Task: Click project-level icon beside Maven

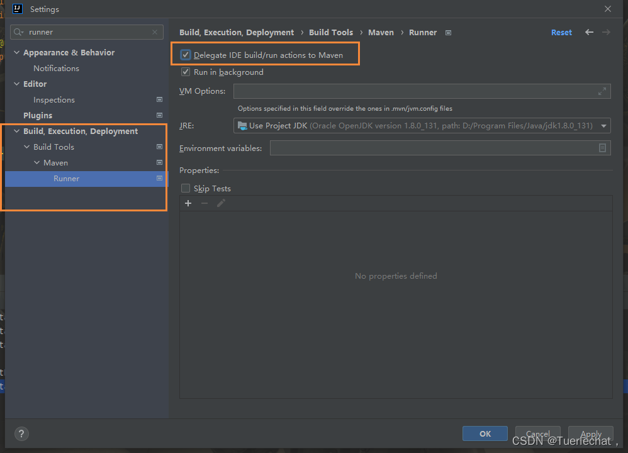Action: (x=159, y=162)
